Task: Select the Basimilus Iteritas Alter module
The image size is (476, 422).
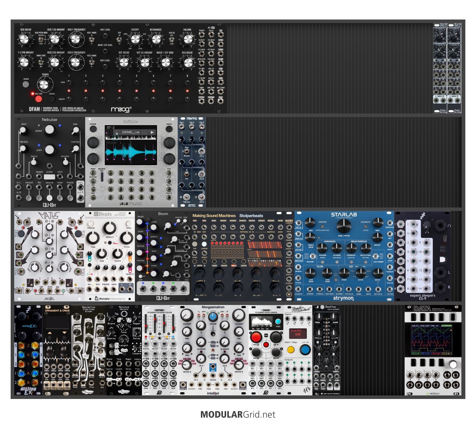Action: (x=89, y=350)
